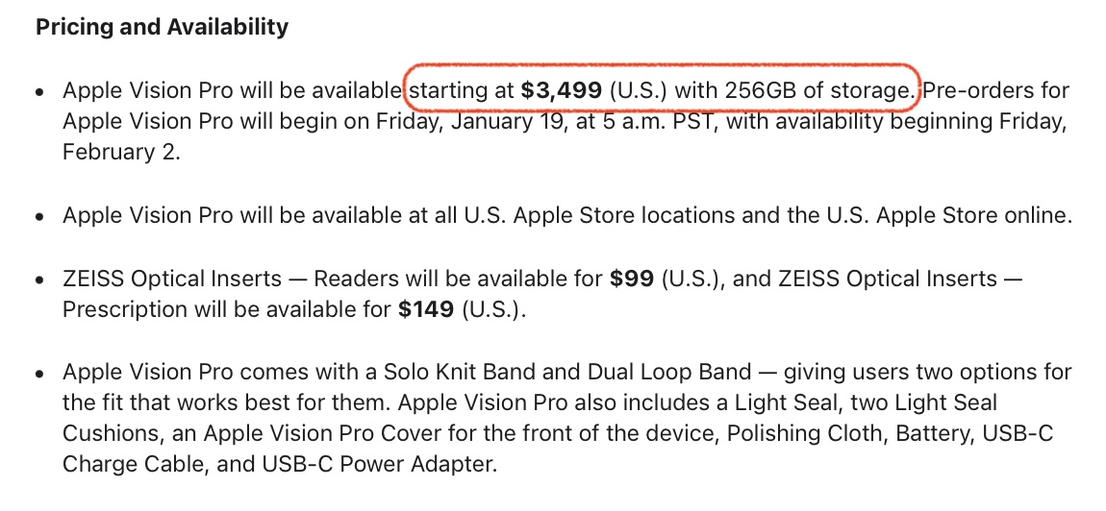Image resolution: width=1106 pixels, height=511 pixels.
Task: Click the bold $149 Prescription price
Action: 426,311
